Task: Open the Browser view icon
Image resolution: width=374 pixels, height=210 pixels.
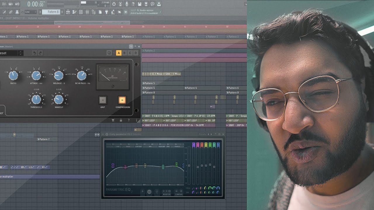Action: click(x=93, y=12)
